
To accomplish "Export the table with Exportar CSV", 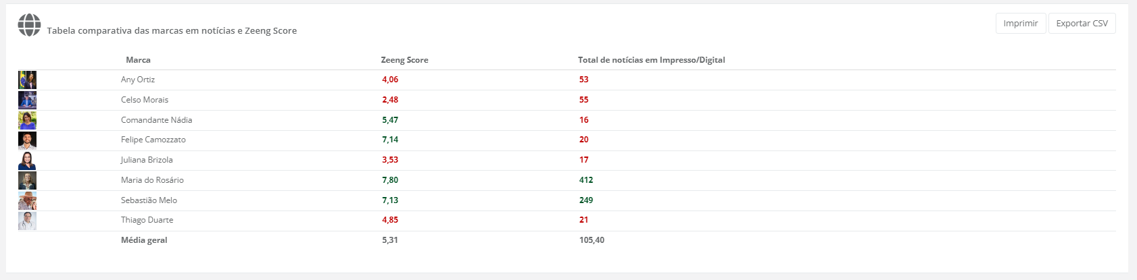I will [x=1082, y=24].
